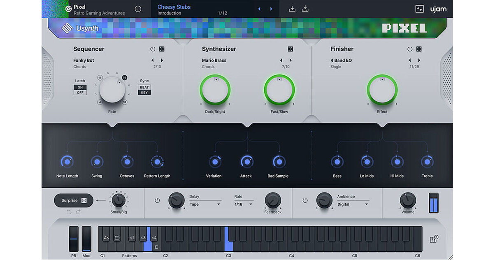The width and height of the screenshot is (495, 260).
Task: Click the info icon in the top bar
Action: [x=137, y=9]
